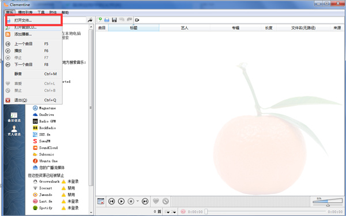Sort by the 曲目 column header

click(102, 28)
